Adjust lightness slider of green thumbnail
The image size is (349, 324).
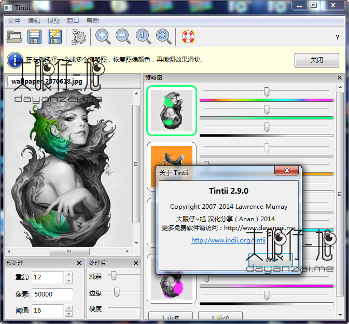coord(266,127)
